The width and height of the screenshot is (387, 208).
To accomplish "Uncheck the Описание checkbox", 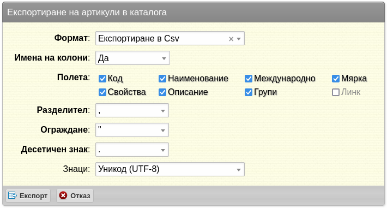I will tap(162, 92).
